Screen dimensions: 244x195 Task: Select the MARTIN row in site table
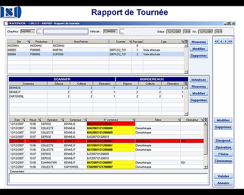point(96,50)
